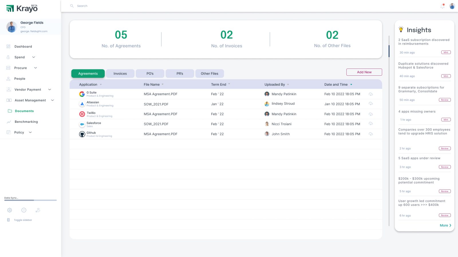Click the No. of Invoices count
The image size is (458, 257).
click(227, 35)
